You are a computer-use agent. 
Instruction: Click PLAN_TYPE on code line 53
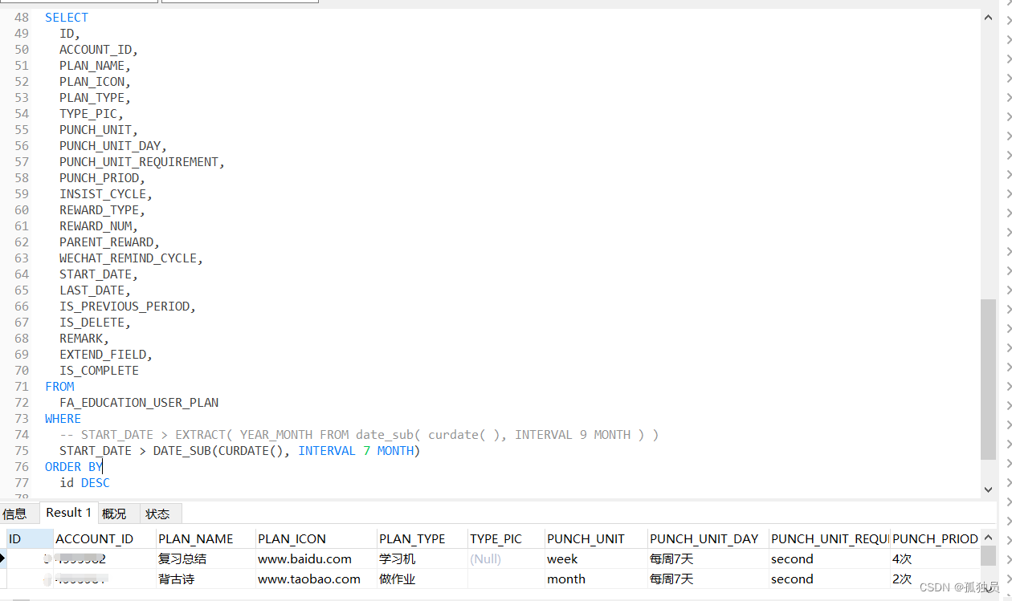92,97
